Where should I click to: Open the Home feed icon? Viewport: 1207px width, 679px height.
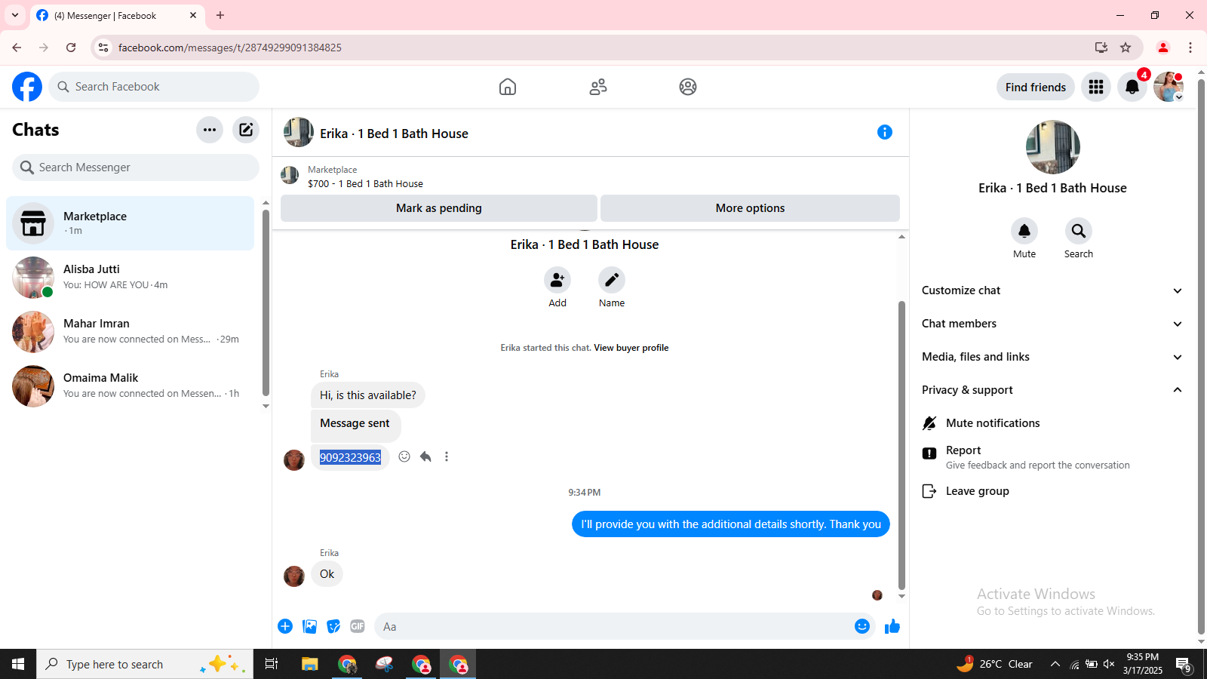point(508,87)
